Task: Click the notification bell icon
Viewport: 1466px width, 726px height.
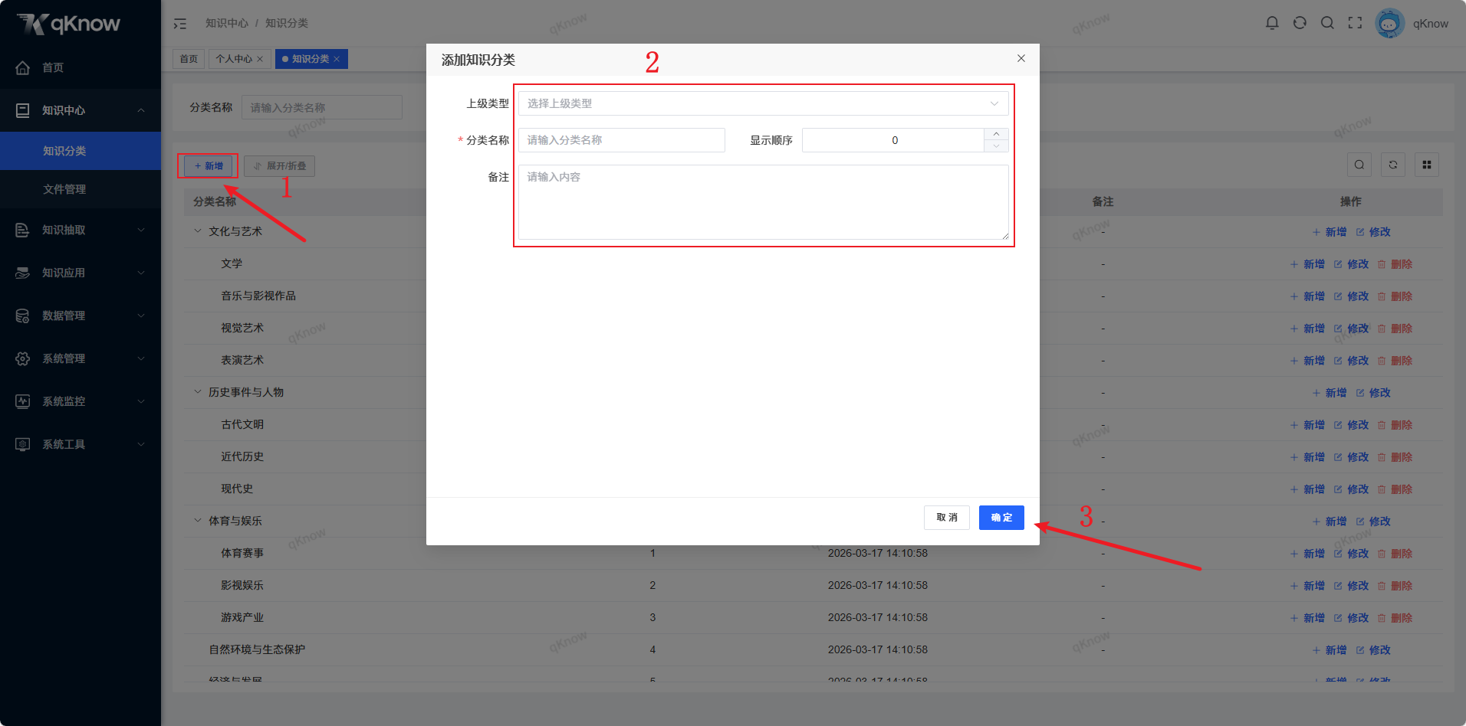Action: tap(1272, 23)
